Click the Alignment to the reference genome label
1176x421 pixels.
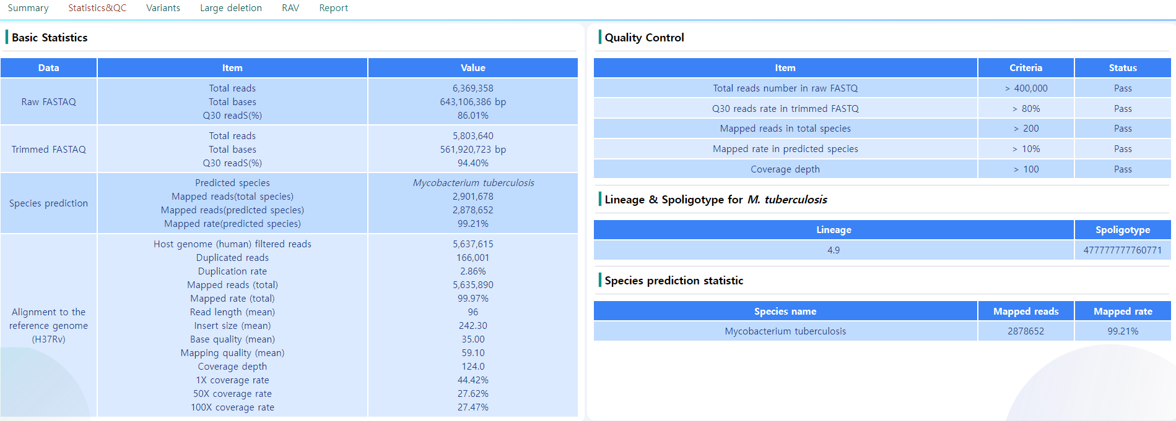[48, 326]
